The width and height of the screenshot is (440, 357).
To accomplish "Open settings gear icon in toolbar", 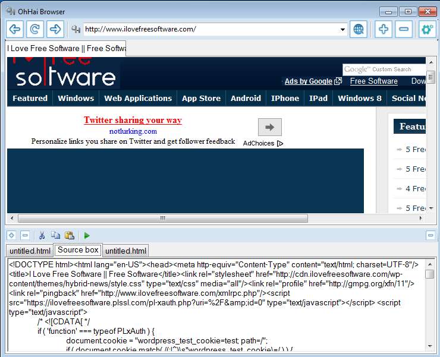I will tap(428, 29).
